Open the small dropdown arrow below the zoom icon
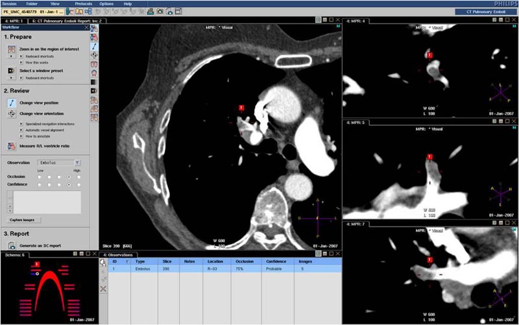Viewport: 519px width, 325px height. pos(11,56)
